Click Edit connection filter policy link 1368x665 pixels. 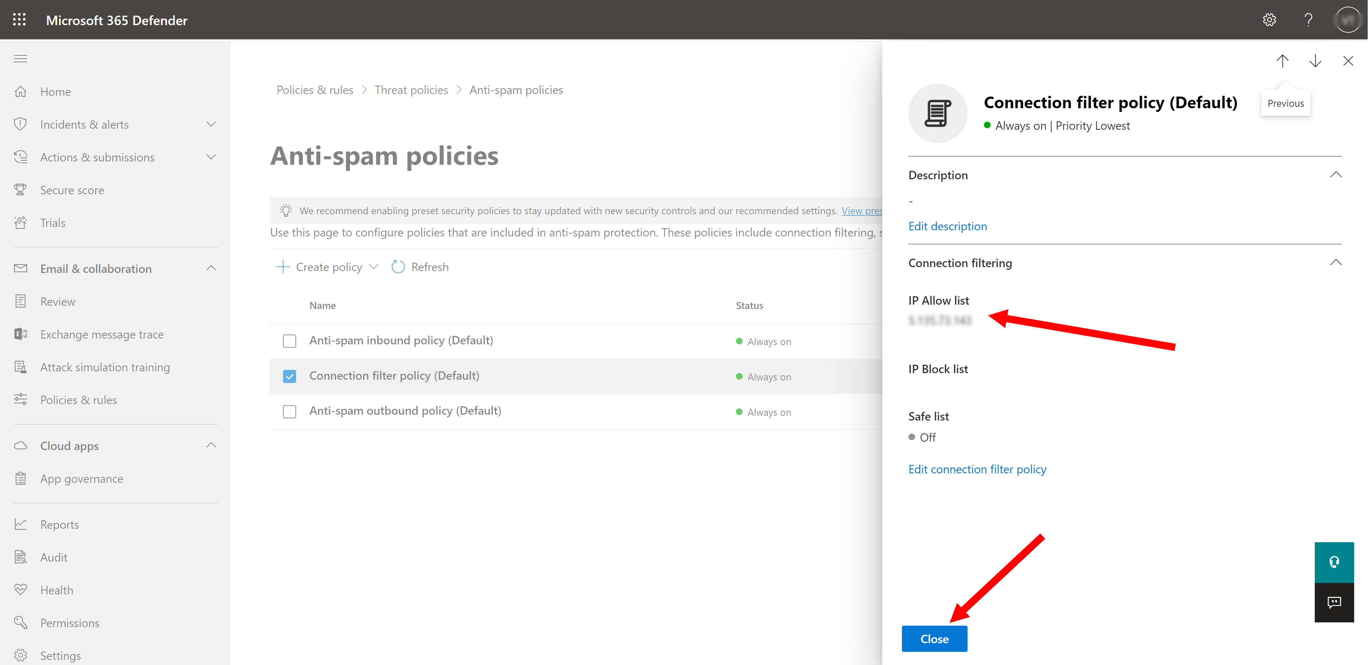977,469
